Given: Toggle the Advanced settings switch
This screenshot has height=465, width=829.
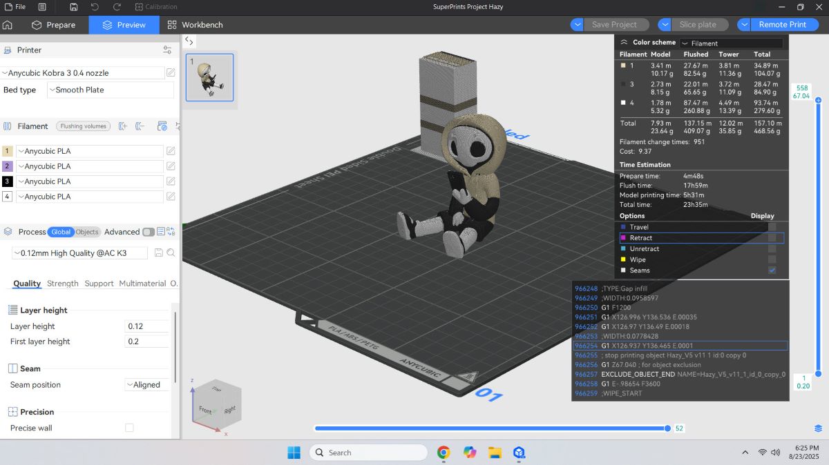Looking at the screenshot, I should point(148,232).
